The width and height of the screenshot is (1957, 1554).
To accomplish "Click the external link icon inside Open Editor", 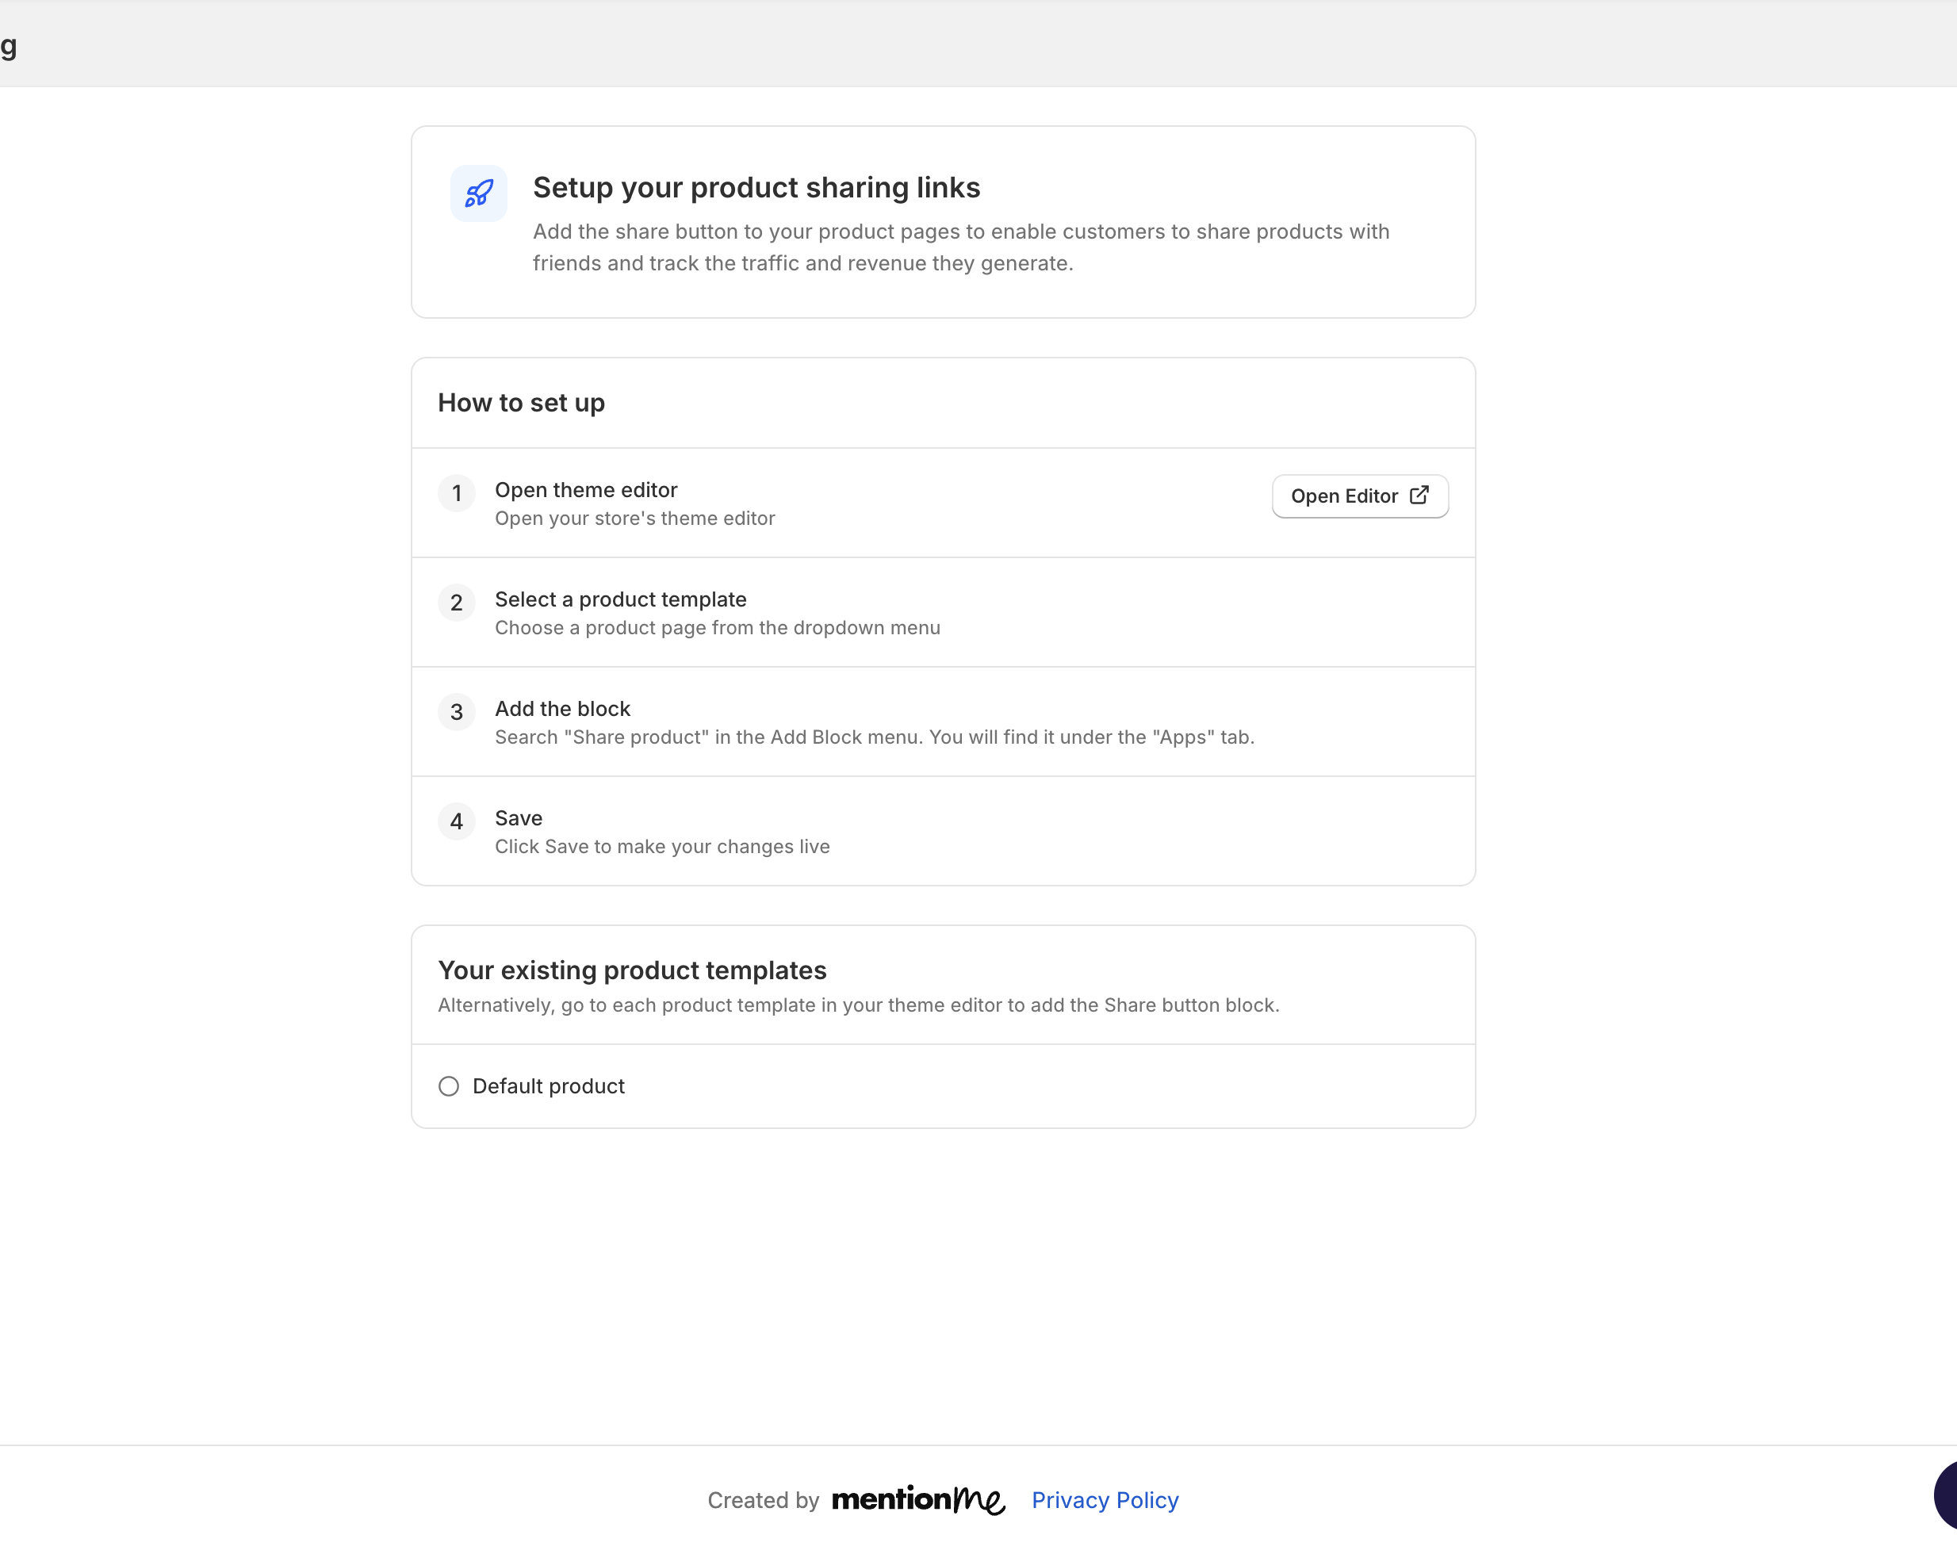I will click(x=1418, y=496).
